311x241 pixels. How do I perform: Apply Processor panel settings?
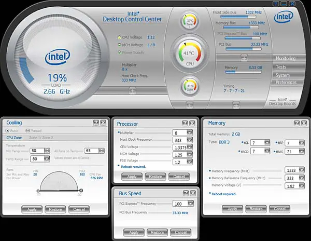click(x=132, y=177)
